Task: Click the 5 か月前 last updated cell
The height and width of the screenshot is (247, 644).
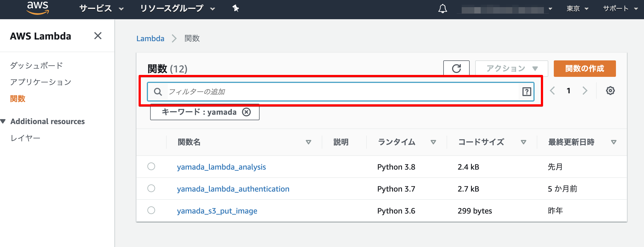Action: (x=563, y=189)
